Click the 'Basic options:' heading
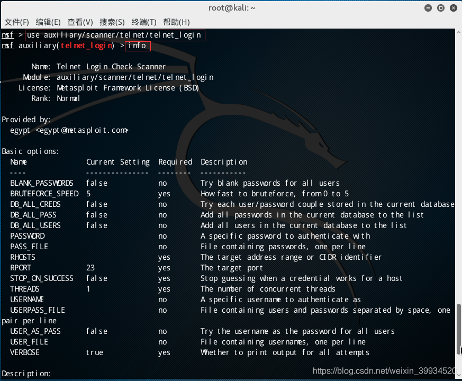Screen dimensions: 462x381 [30, 151]
